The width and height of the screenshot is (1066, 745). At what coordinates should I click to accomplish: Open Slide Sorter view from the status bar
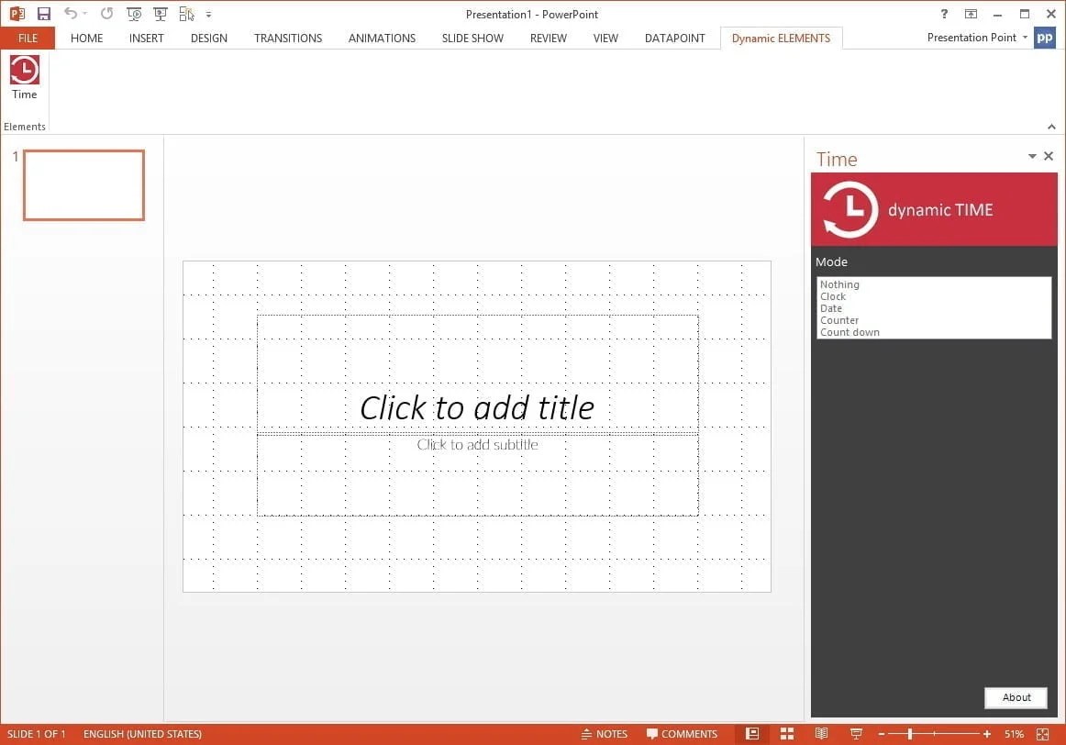coord(787,734)
